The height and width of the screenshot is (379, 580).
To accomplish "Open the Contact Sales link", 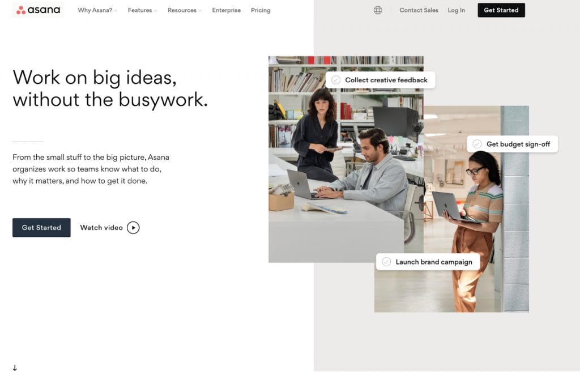I will tap(419, 10).
